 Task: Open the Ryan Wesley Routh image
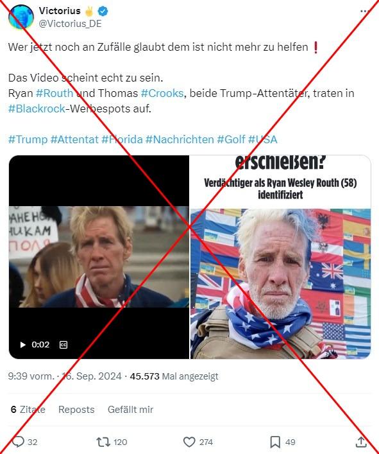280,257
